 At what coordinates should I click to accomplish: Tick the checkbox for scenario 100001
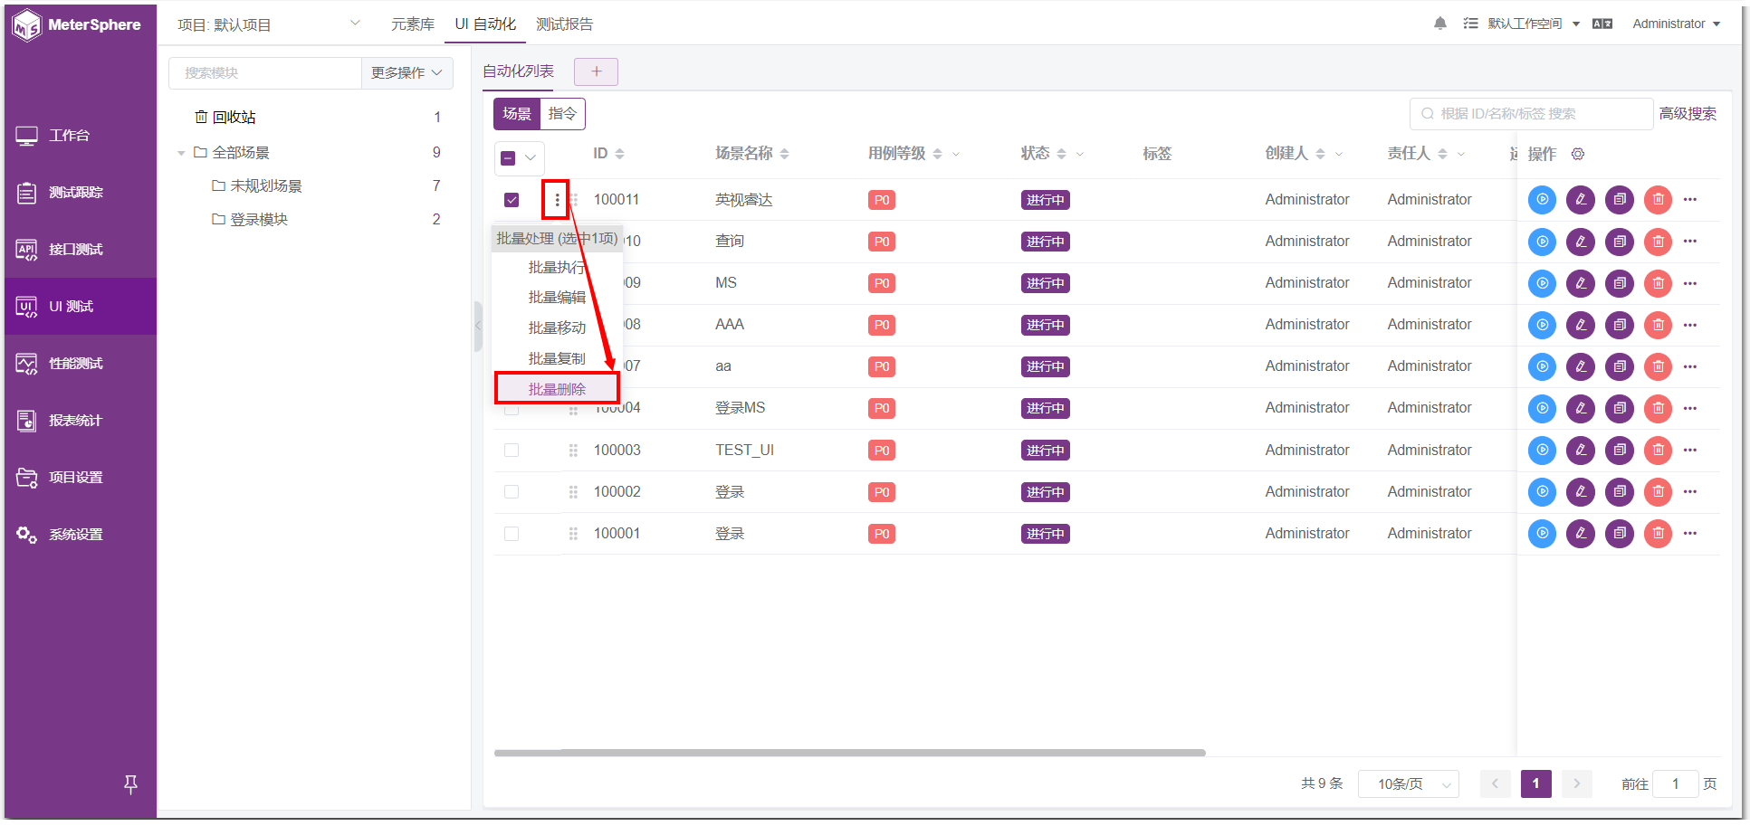click(x=512, y=534)
